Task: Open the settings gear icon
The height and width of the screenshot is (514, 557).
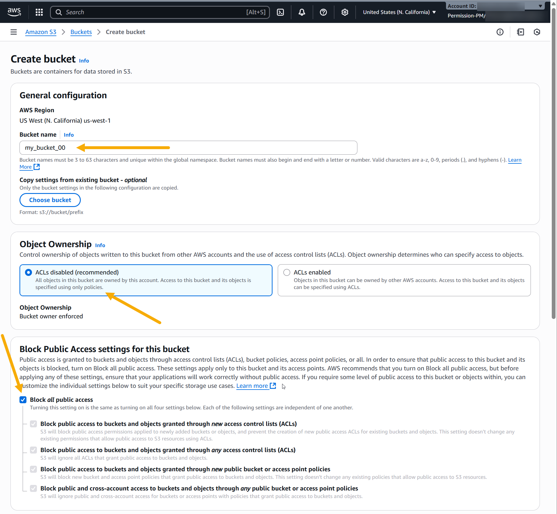Action: (x=345, y=12)
